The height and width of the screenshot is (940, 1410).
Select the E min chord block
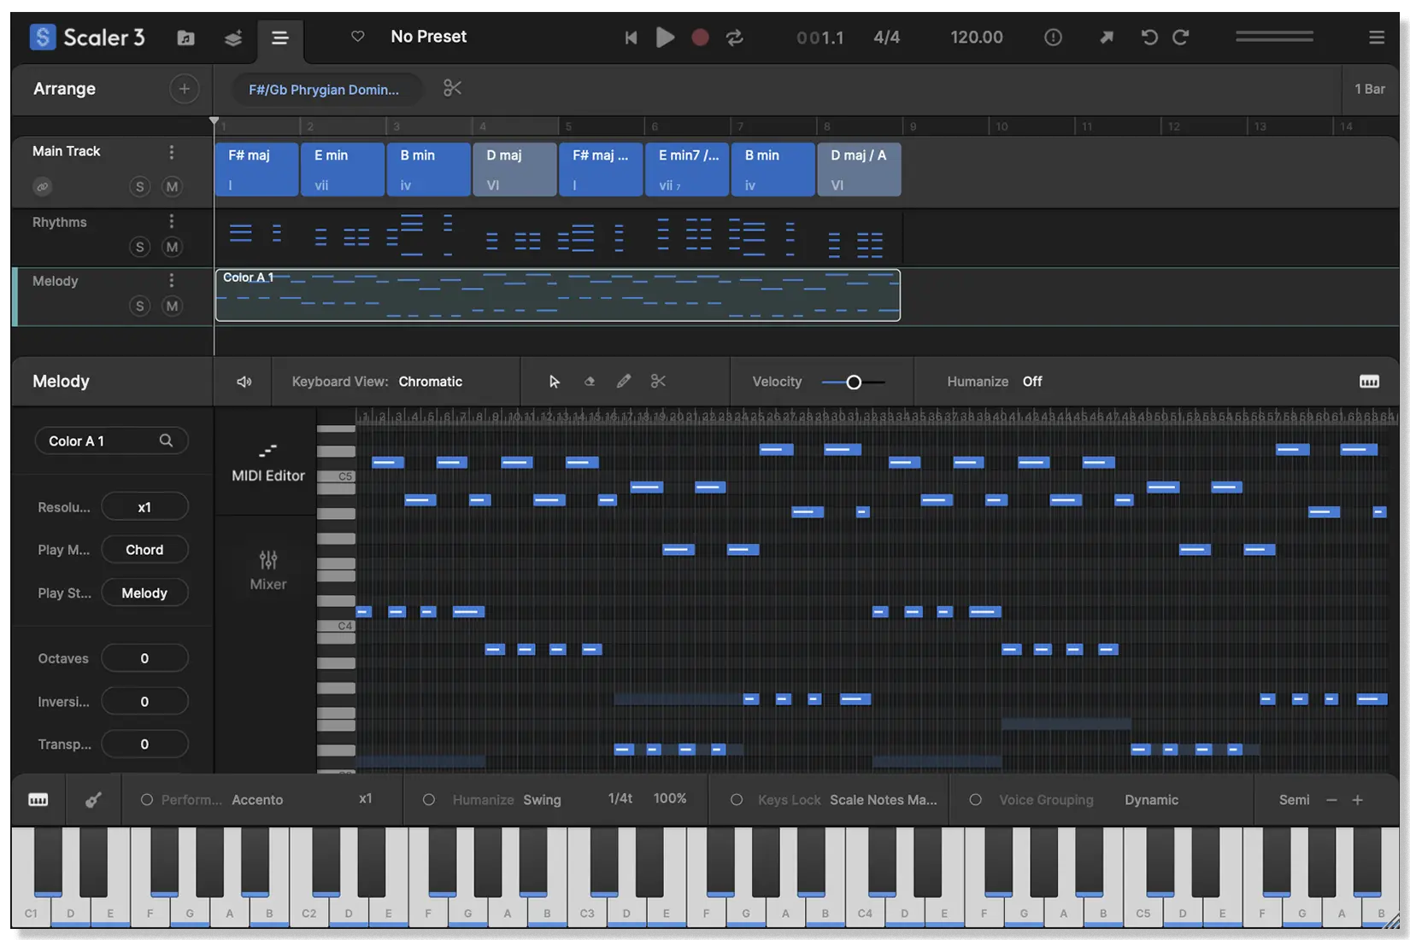coord(342,169)
